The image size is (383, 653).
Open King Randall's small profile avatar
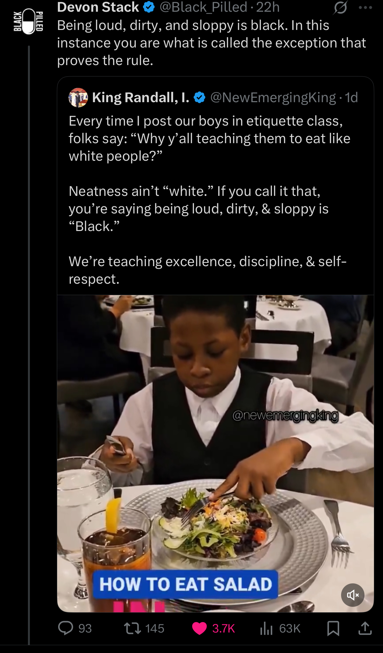click(x=78, y=98)
